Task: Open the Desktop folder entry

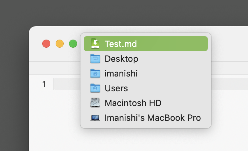Action: (146, 59)
